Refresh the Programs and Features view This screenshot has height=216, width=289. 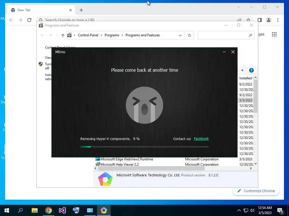click(x=189, y=35)
